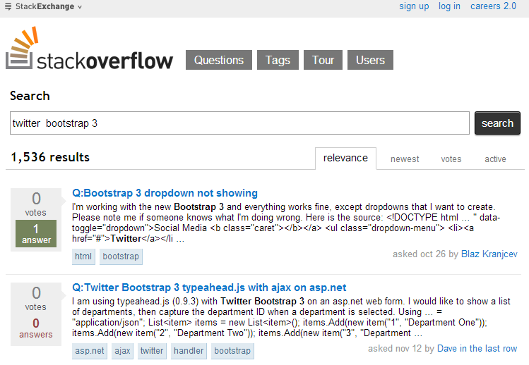The image size is (529, 365).
Task: Click the dark search button
Action: [x=497, y=123]
